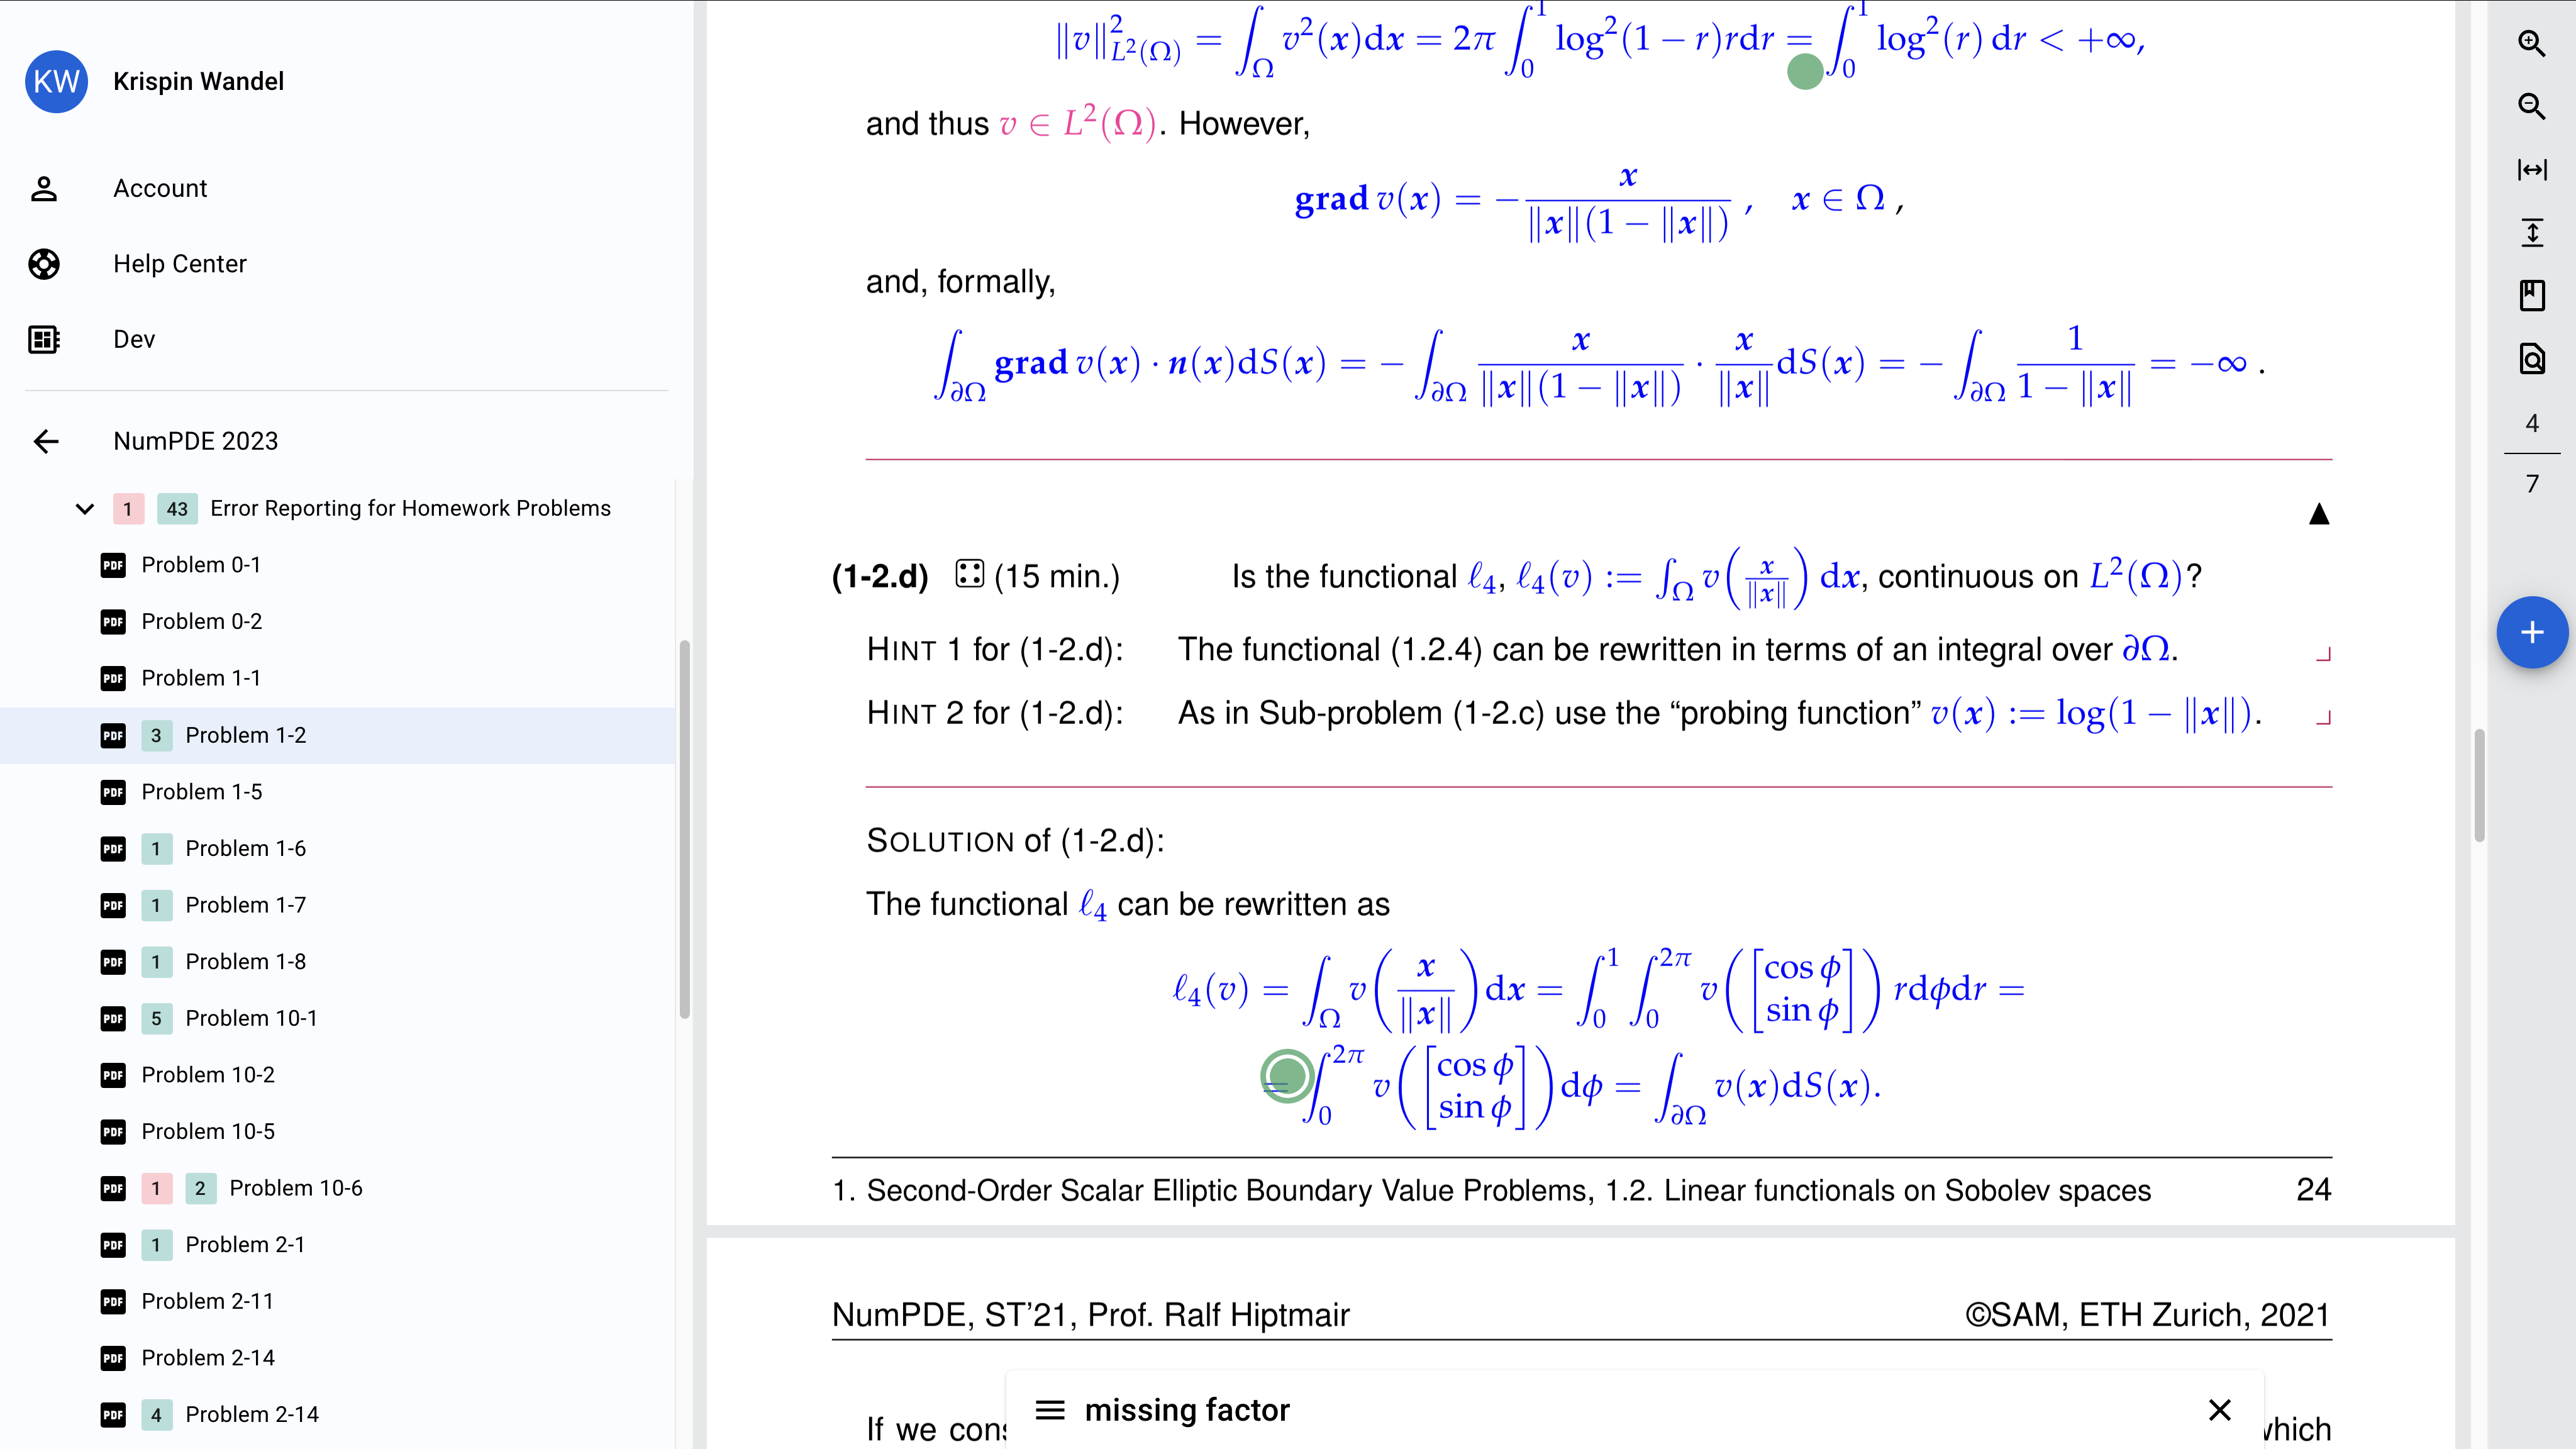Select the fit-to-height icon
The image size is (2576, 1449).
pyautogui.click(x=2532, y=232)
